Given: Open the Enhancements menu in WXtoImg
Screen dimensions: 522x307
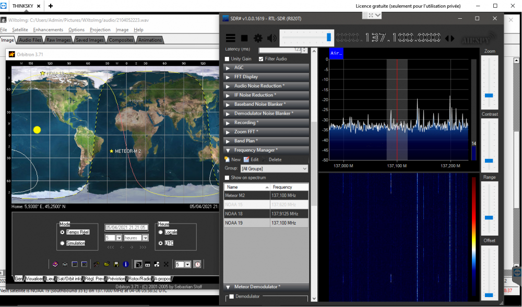Looking at the screenshot, I should (48, 30).
